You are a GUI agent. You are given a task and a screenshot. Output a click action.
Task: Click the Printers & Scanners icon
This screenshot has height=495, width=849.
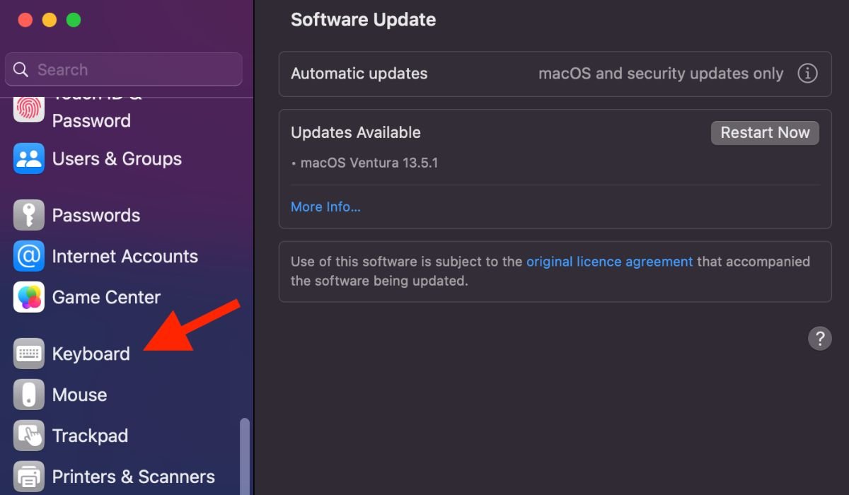coord(29,477)
